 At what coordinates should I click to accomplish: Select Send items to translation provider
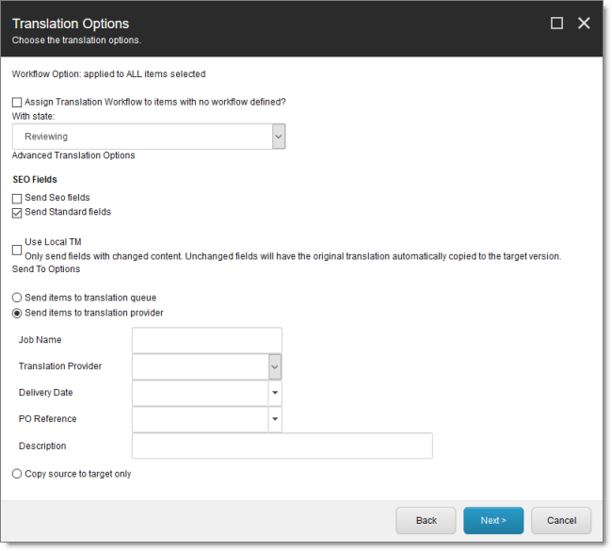coord(17,314)
